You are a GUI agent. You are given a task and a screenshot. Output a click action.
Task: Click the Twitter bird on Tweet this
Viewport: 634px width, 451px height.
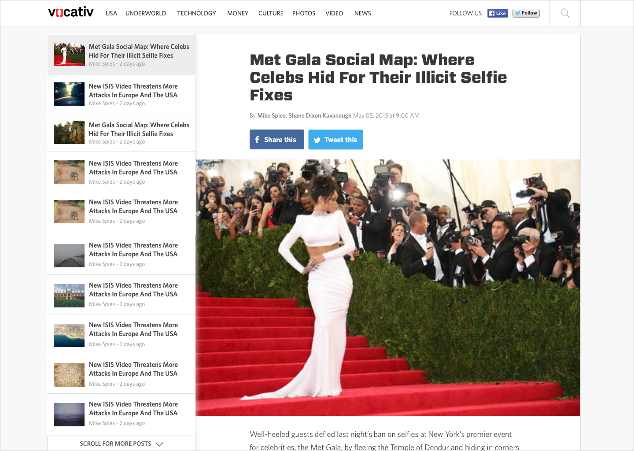tap(317, 140)
